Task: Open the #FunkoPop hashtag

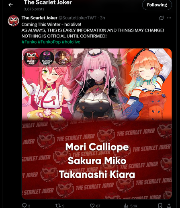Action: click(49, 42)
